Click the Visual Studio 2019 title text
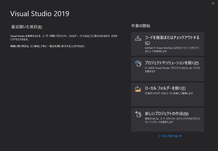This screenshot has width=218, height=151. pos(40,14)
